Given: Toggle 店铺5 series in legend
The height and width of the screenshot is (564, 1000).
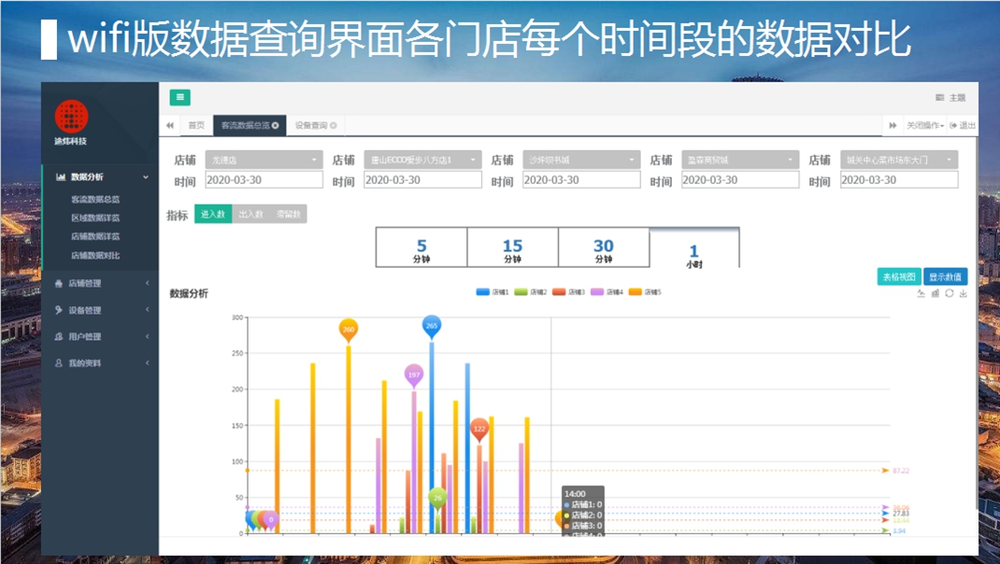Looking at the screenshot, I should 645,292.
